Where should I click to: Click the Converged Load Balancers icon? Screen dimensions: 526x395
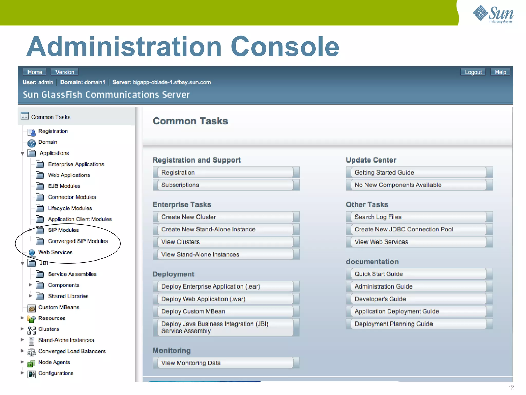32,352
